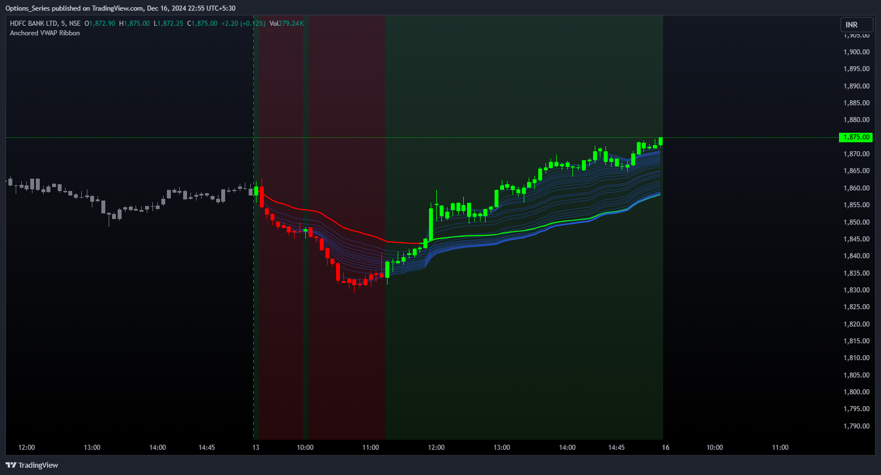The height and width of the screenshot is (475, 881).
Task: Click the +2.20 change value in header
Action: click(230, 24)
